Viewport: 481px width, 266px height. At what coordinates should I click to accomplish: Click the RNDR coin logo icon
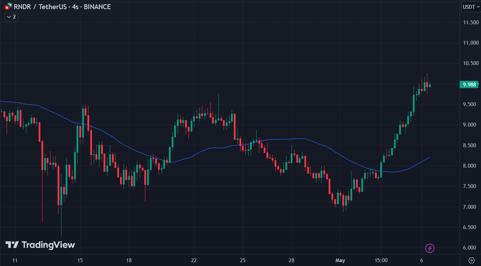click(x=7, y=7)
